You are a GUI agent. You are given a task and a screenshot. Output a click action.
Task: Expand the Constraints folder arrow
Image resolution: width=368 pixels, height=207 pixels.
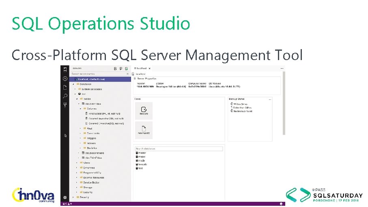tap(80, 133)
